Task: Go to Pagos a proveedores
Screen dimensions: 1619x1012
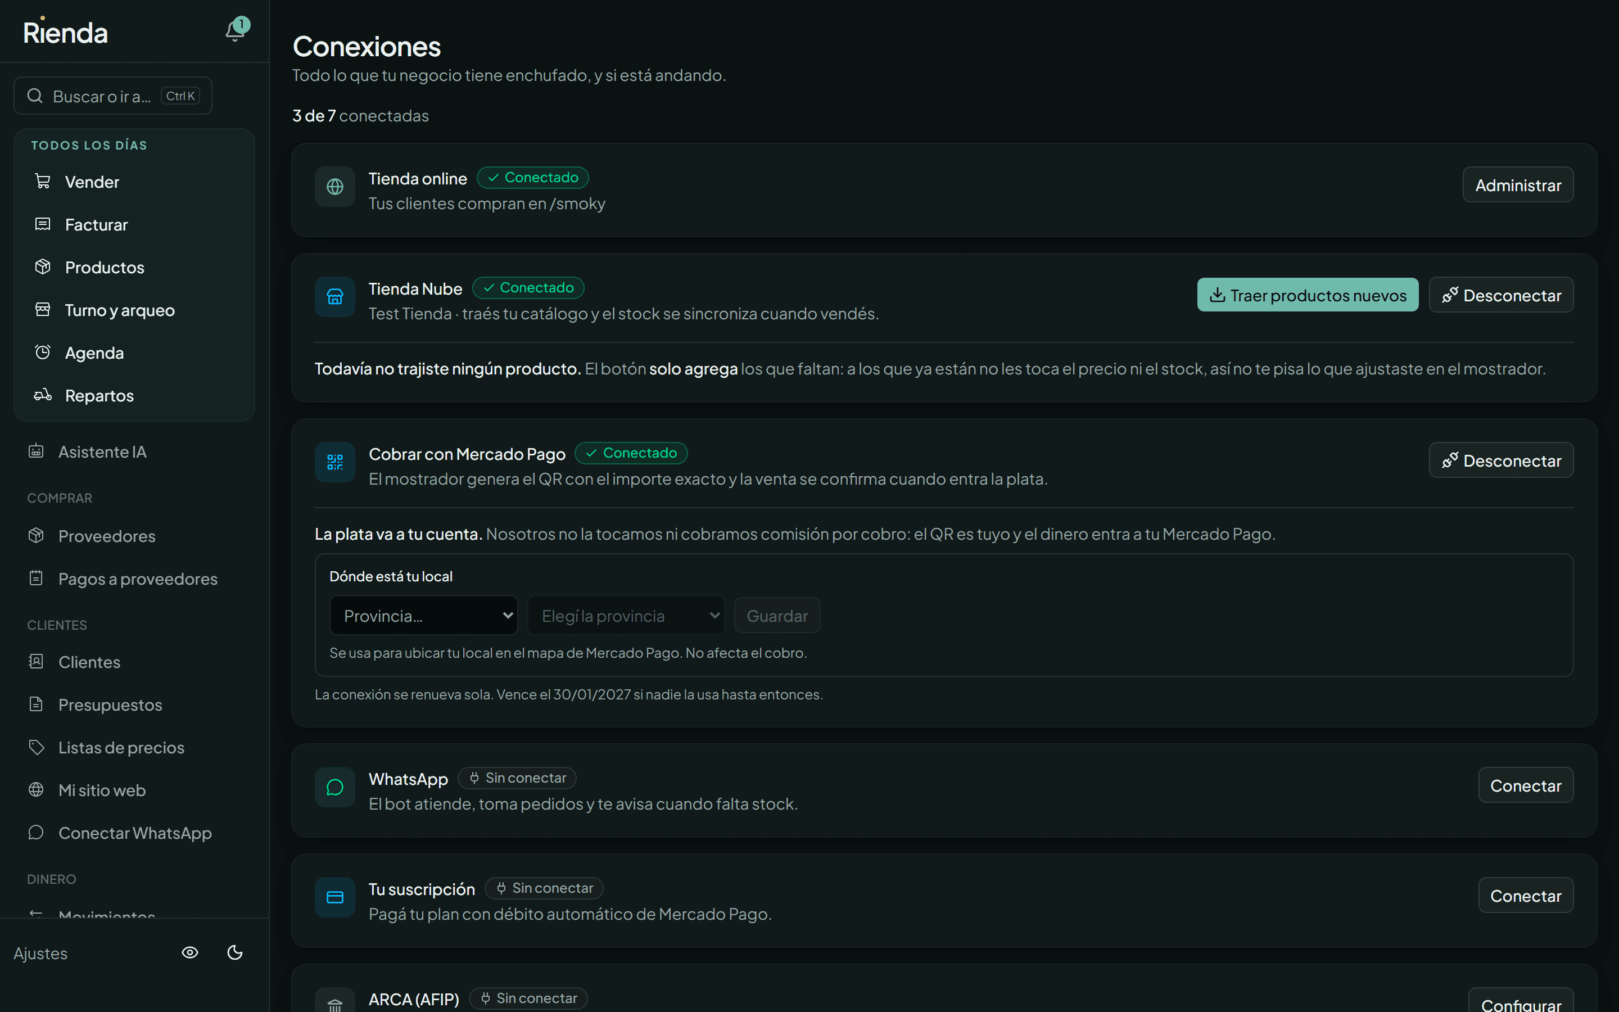Action: pos(134,579)
